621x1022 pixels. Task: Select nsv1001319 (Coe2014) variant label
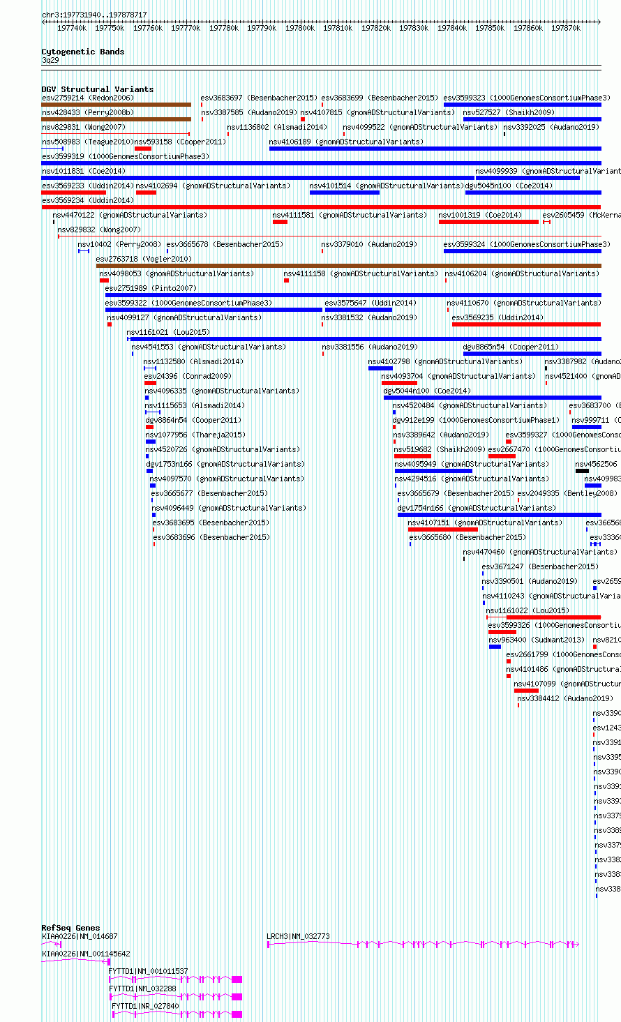(x=480, y=215)
